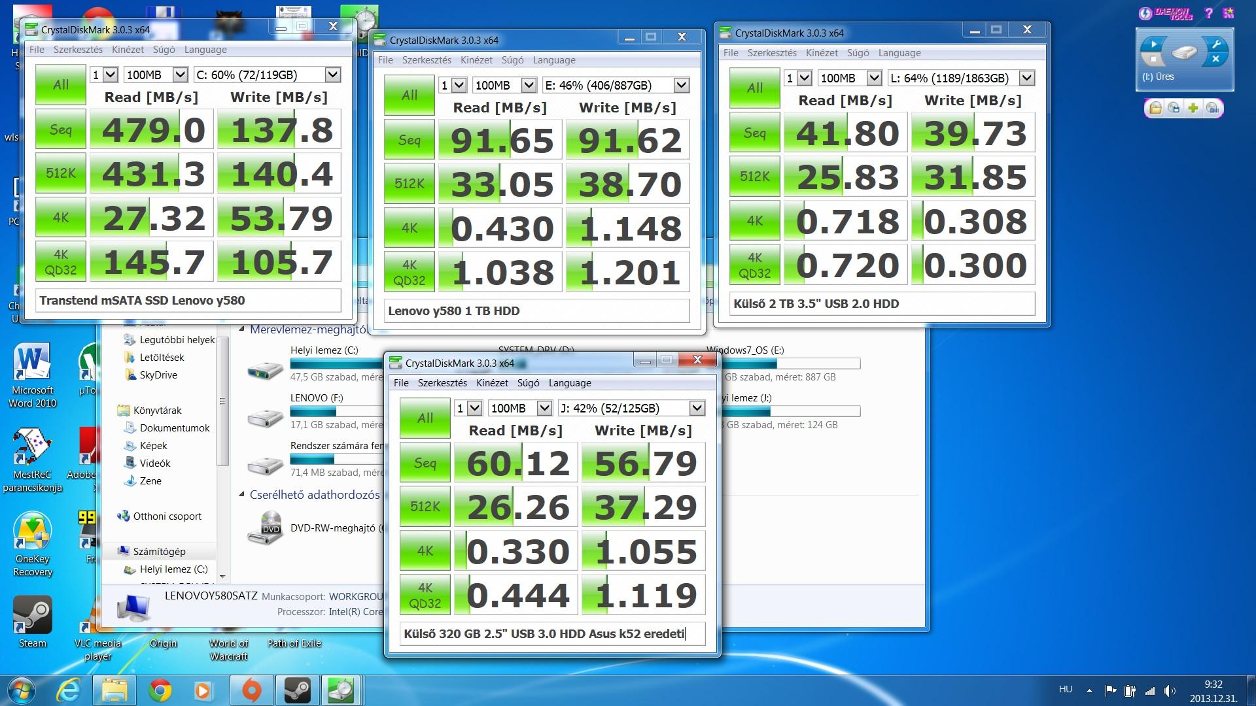Click the Windows Start orb
The width and height of the screenshot is (1256, 706).
22,690
